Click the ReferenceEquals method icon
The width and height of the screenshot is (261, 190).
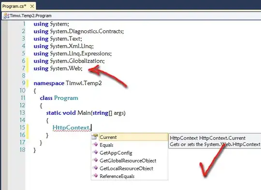click(x=95, y=176)
